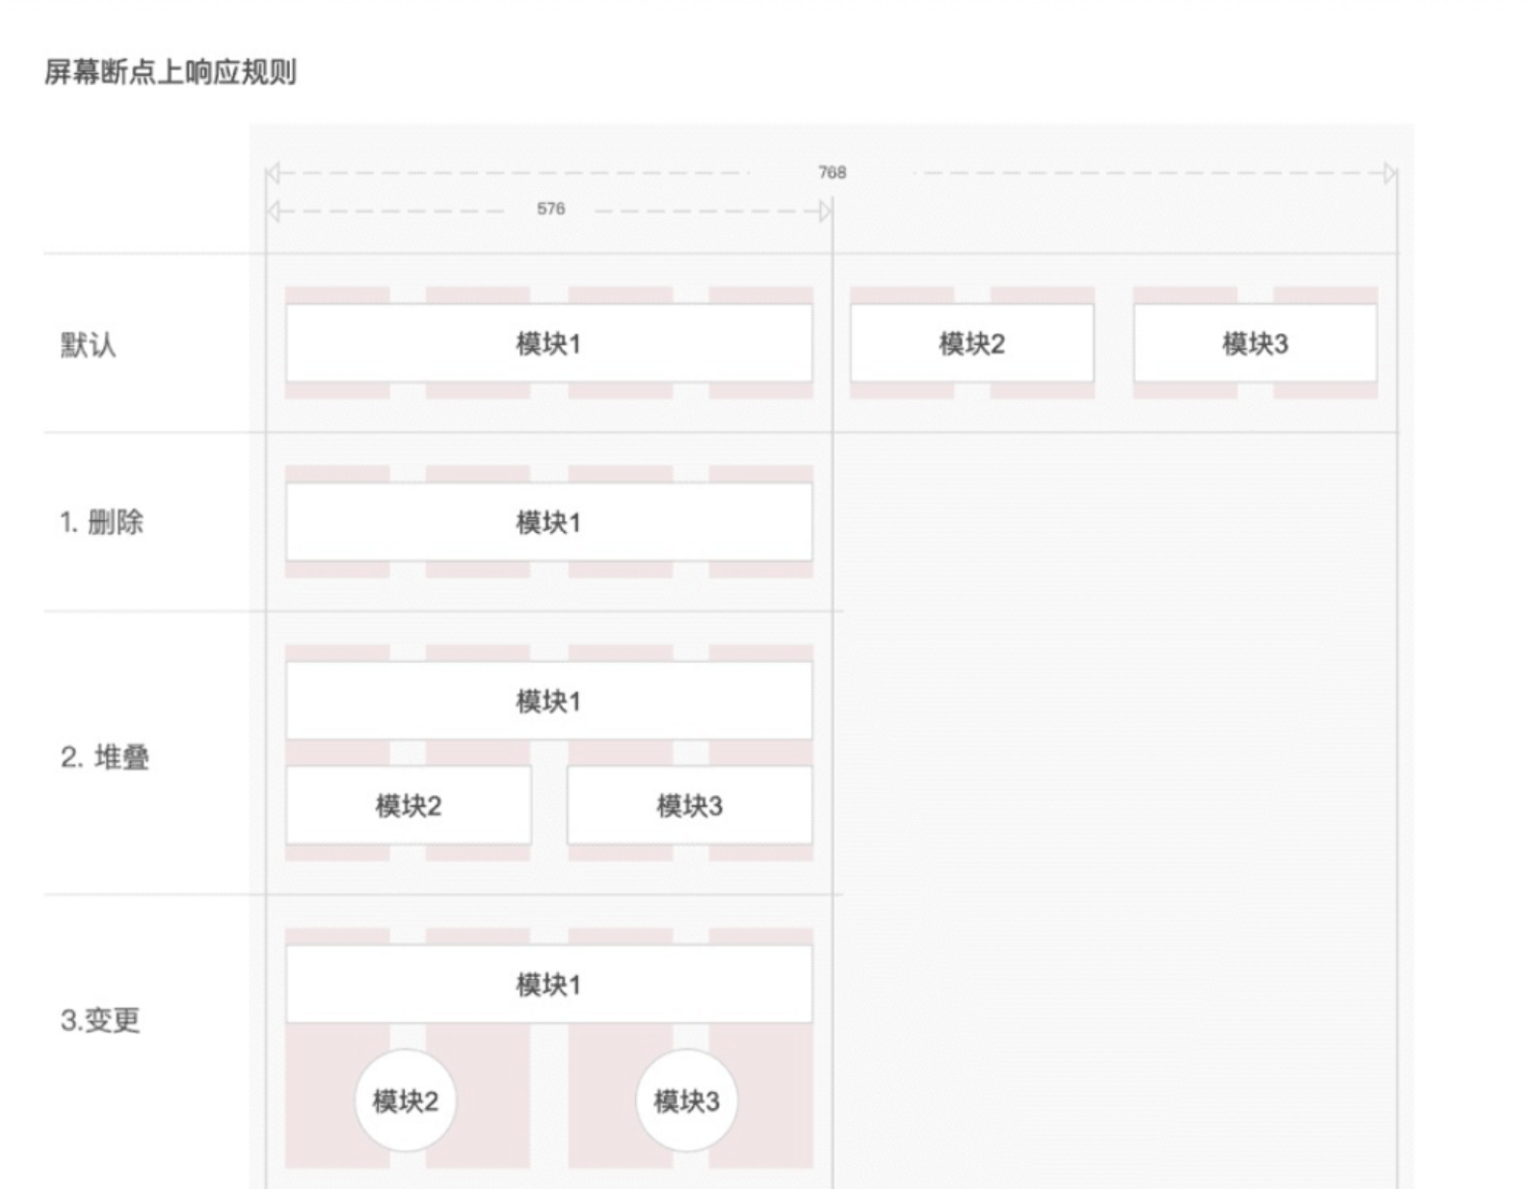Choose 模块3 box in the 默认 row
The height and width of the screenshot is (1189, 1538).
point(1256,343)
